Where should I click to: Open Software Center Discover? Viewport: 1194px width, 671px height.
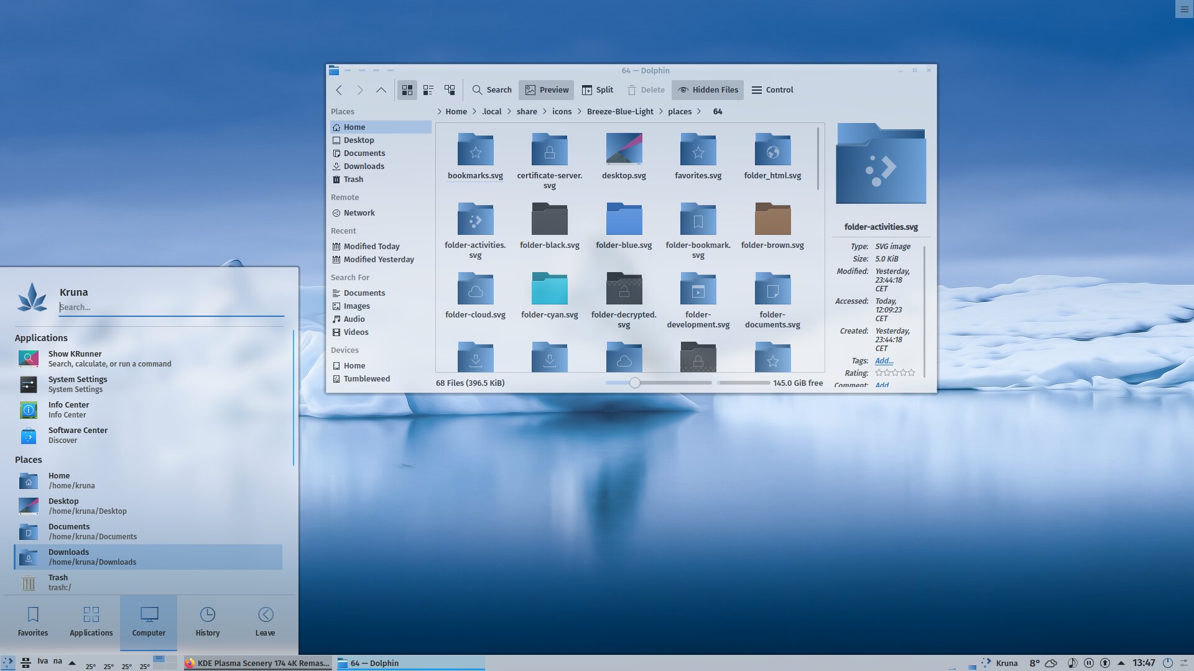tap(148, 435)
